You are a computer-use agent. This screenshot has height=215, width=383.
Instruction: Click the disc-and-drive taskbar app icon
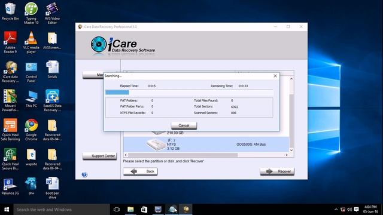point(172,210)
